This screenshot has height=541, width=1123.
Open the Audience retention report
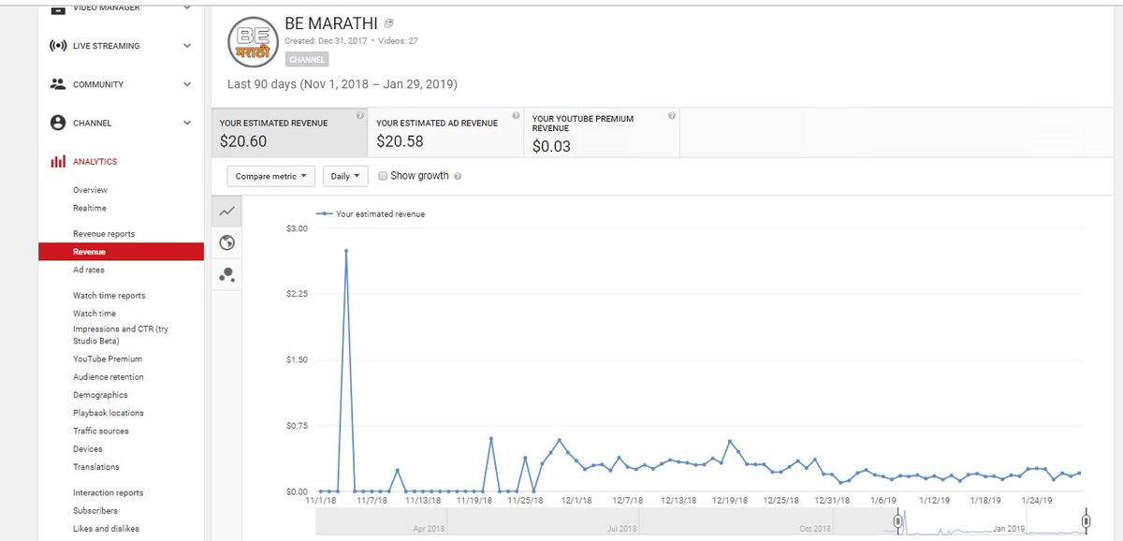[109, 377]
